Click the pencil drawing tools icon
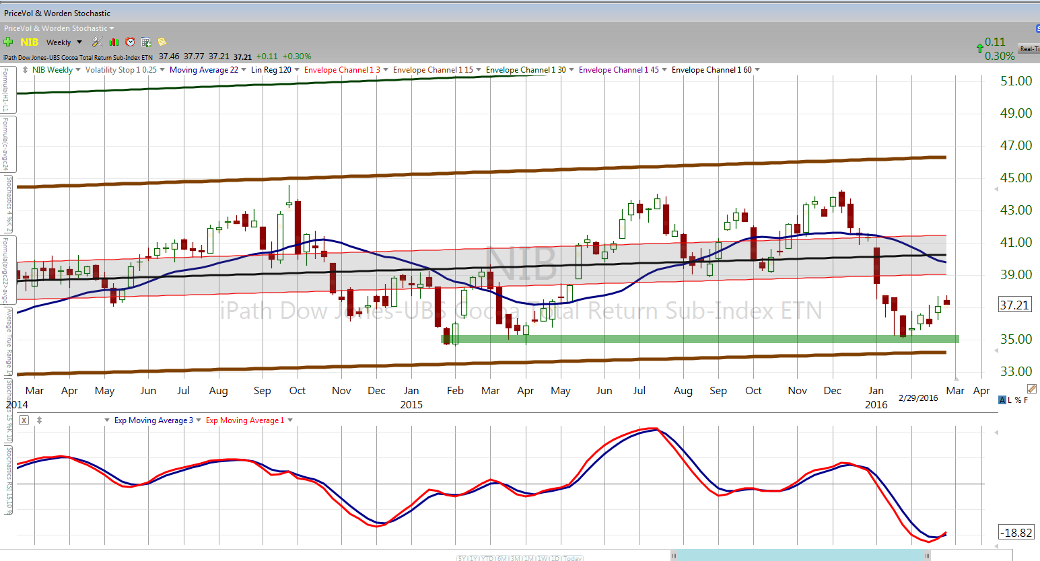The width and height of the screenshot is (1040, 561). 1032,389
